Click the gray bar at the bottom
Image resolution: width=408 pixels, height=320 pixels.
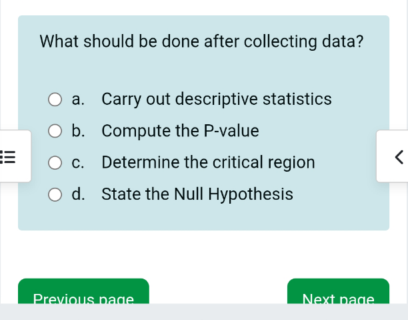204,312
